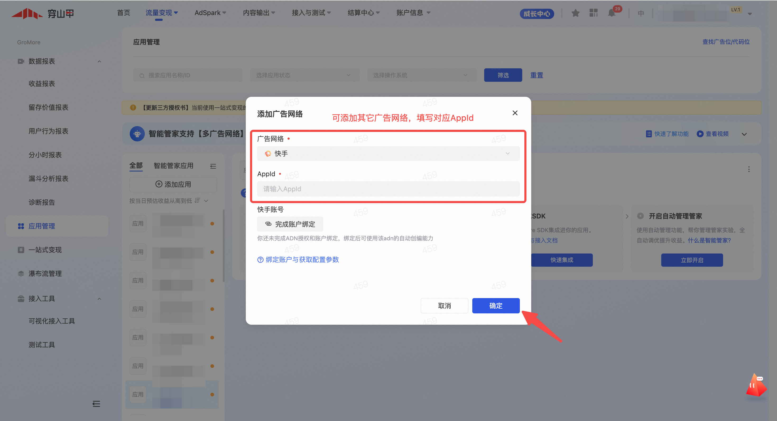Click the 确定 confirm button

click(496, 306)
